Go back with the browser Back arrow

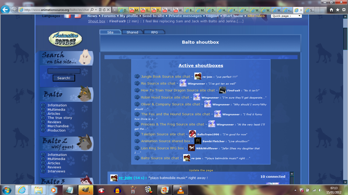tap(5, 10)
